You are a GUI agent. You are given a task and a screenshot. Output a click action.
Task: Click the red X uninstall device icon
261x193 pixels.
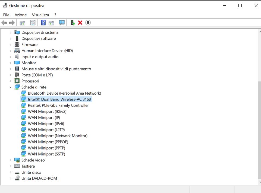click(x=80, y=23)
